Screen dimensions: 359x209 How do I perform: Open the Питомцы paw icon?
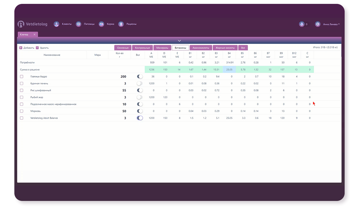[x=78, y=24]
